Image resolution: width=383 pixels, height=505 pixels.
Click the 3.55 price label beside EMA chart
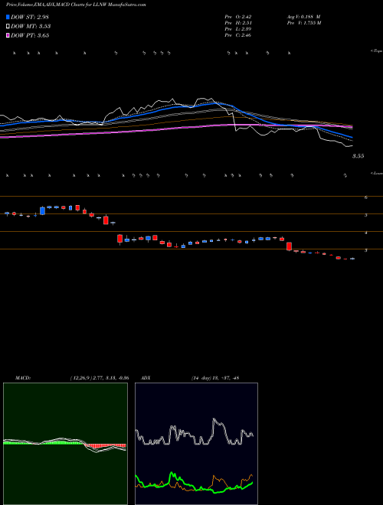tap(358, 156)
